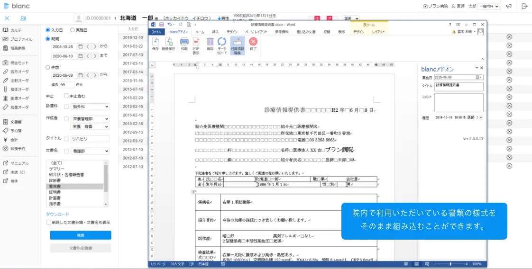This screenshot has width=532, height=269.
Task: Switch to ページ レイアウト ribbon tab
Action: [256, 32]
